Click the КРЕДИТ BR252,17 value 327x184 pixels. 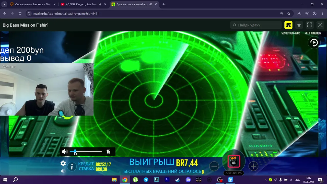pyautogui.click(x=103, y=164)
